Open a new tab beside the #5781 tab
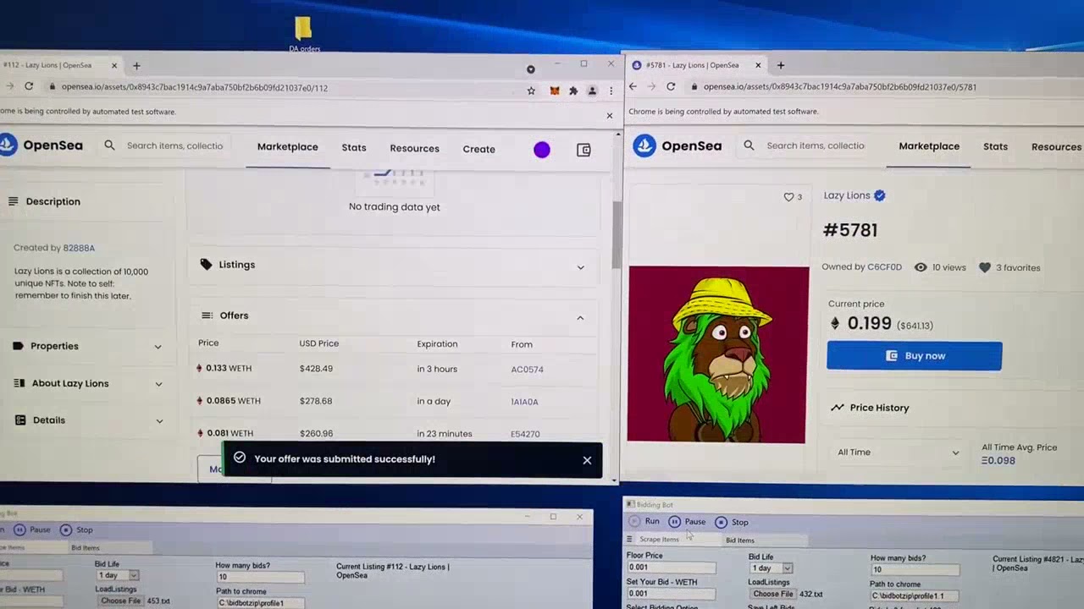 (781, 65)
